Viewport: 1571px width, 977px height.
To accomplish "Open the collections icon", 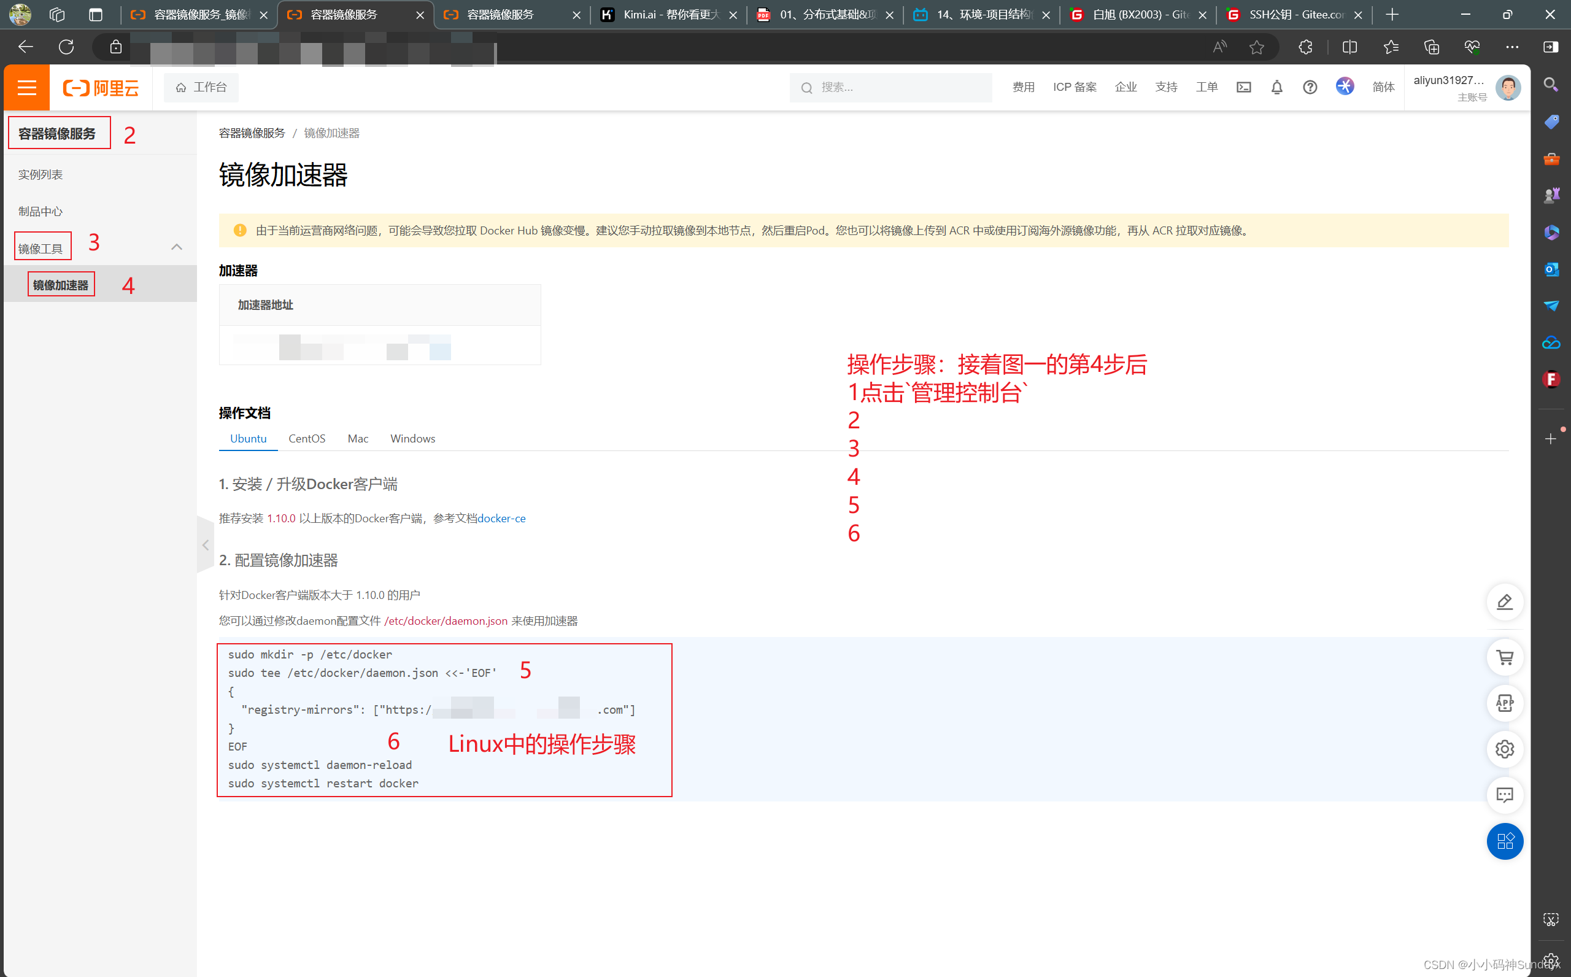I will pos(1432,47).
